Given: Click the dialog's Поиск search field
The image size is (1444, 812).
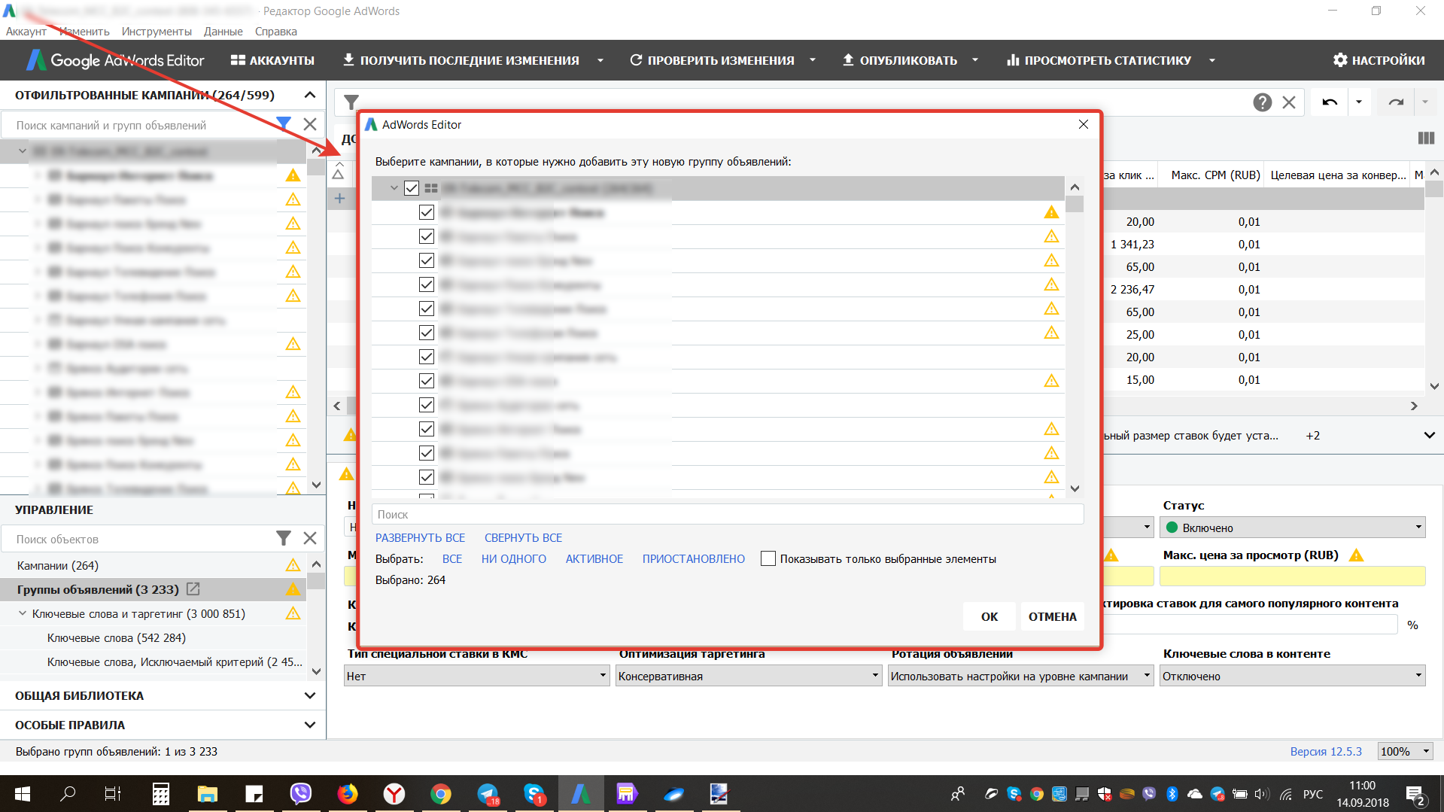Looking at the screenshot, I should tap(728, 514).
